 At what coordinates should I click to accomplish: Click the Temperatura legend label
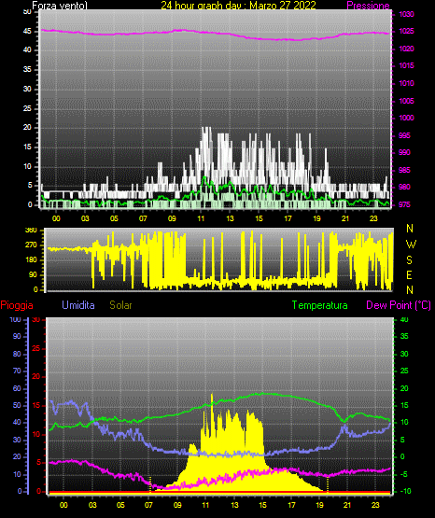click(x=319, y=305)
